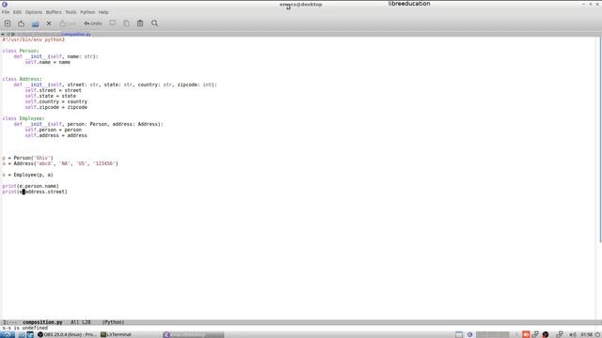Click the Search magnifier toolbar icon
The height and width of the screenshot is (338, 602).
pos(154,23)
